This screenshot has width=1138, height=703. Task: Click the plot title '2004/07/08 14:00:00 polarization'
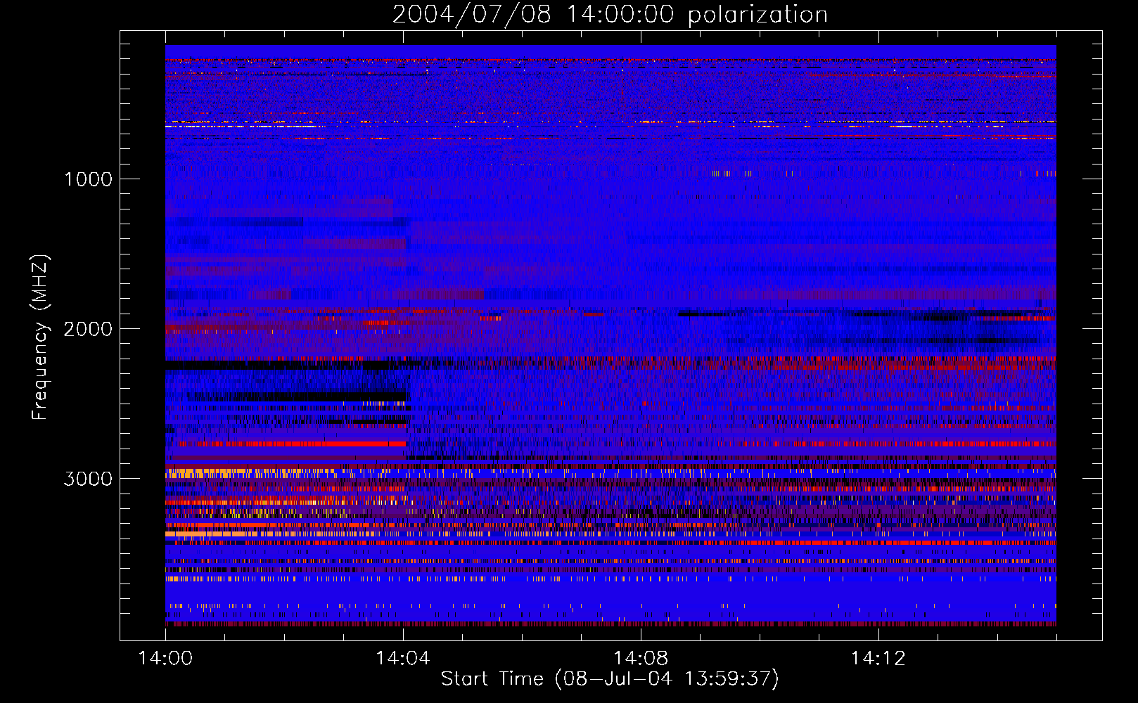coord(610,15)
